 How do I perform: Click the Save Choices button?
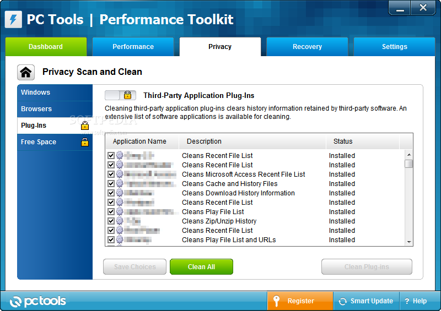pos(135,266)
